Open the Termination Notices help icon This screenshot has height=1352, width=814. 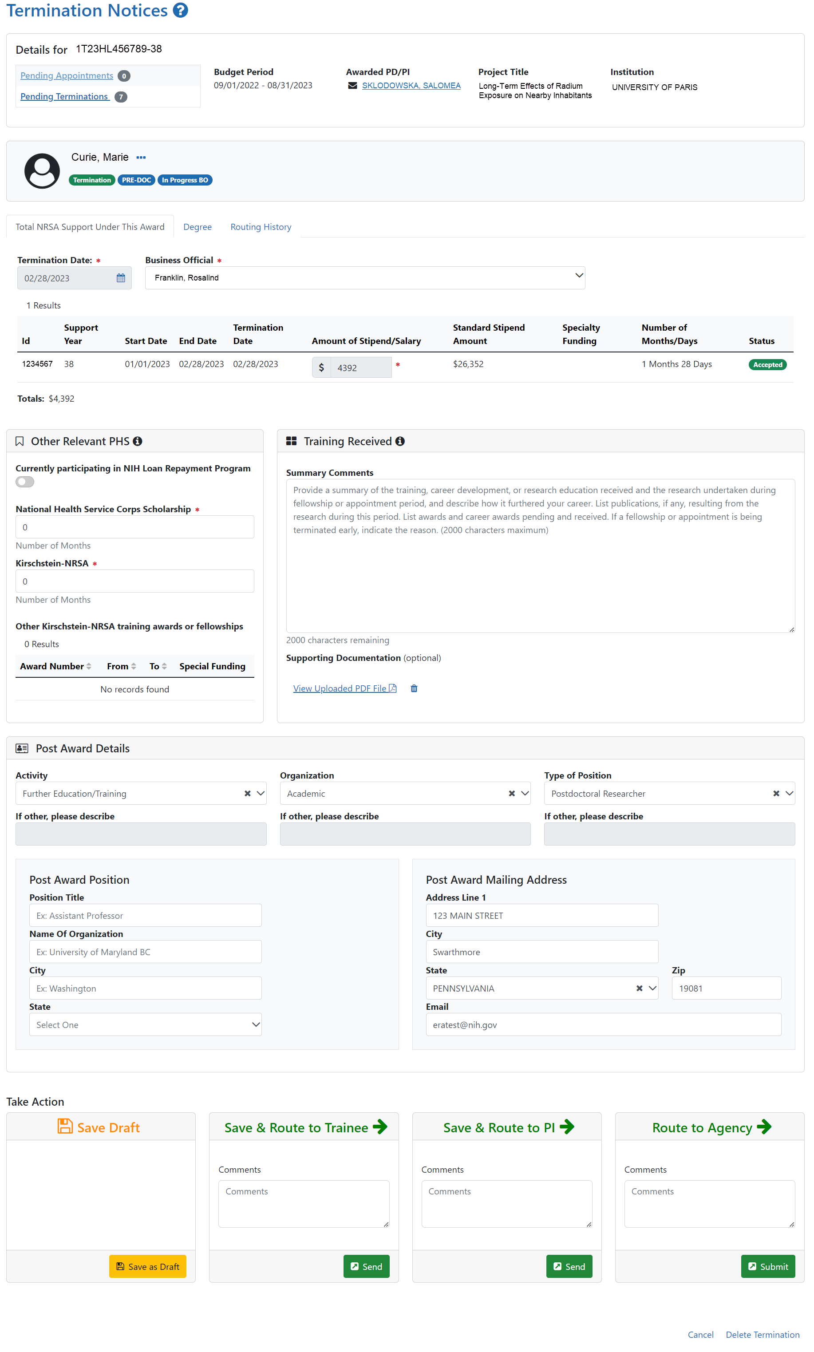[x=181, y=10]
